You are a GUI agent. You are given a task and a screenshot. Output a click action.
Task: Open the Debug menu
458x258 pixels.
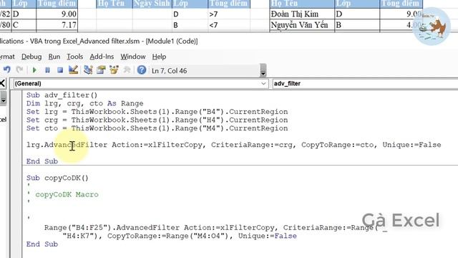pyautogui.click(x=31, y=57)
